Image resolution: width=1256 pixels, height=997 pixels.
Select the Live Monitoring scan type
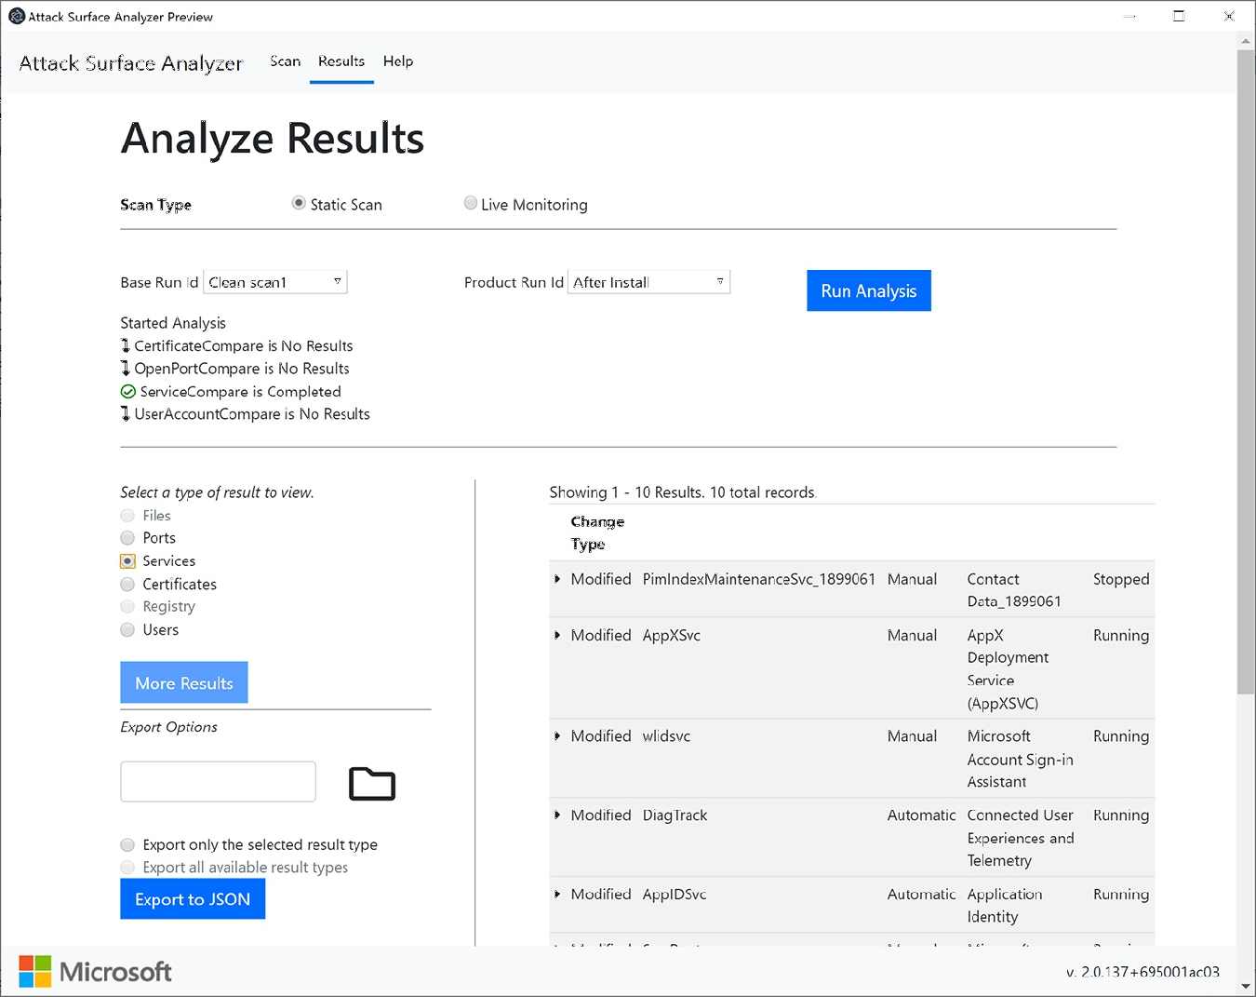pos(471,203)
